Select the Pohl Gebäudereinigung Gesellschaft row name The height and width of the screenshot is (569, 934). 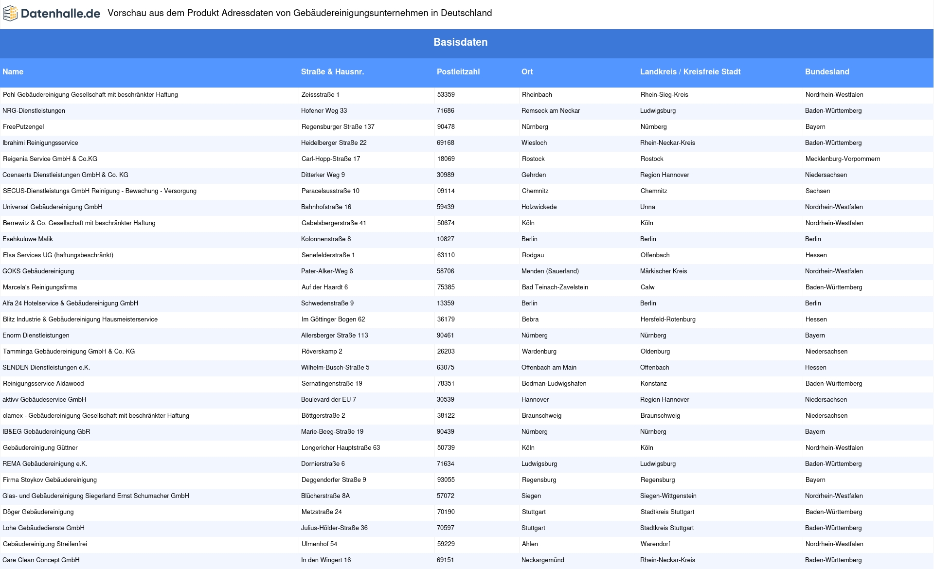pyautogui.click(x=90, y=95)
